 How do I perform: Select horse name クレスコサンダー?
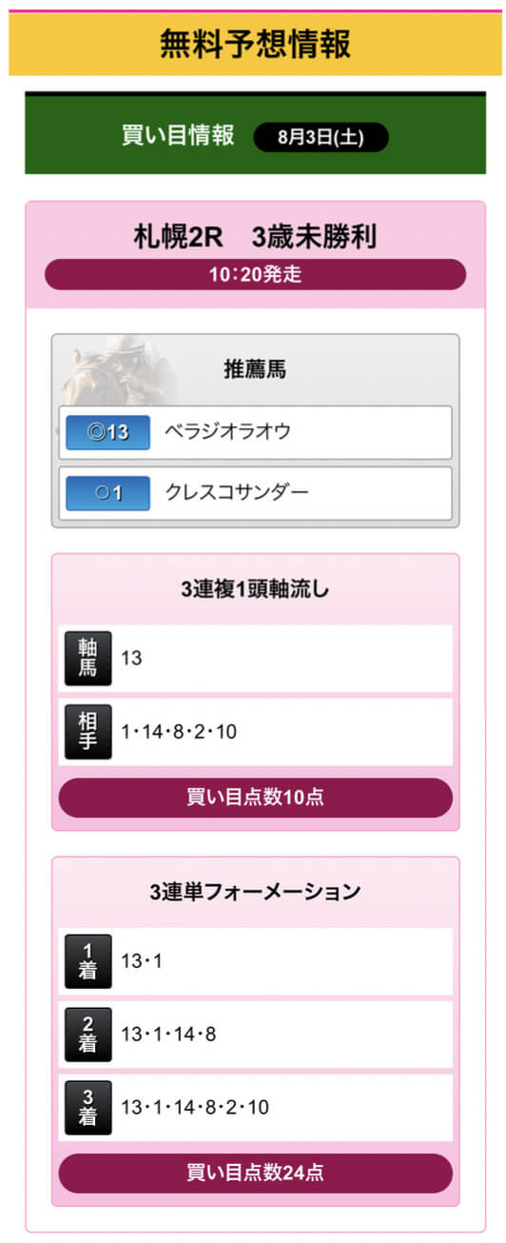(x=237, y=493)
